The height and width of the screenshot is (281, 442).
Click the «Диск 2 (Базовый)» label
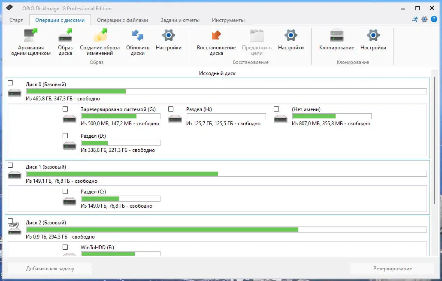(x=45, y=222)
